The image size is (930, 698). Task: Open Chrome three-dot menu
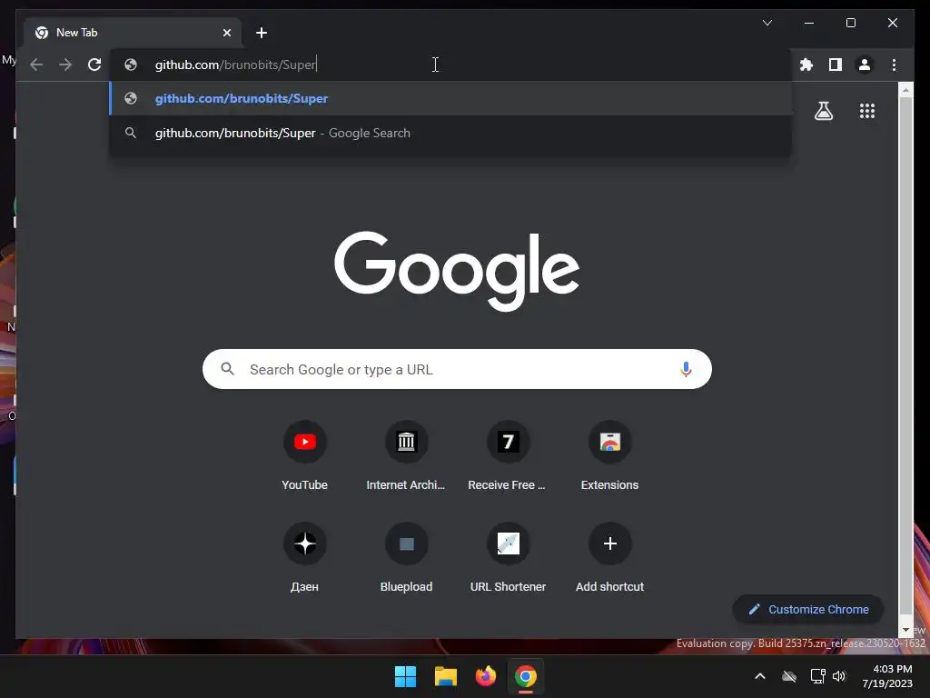pyautogui.click(x=894, y=65)
